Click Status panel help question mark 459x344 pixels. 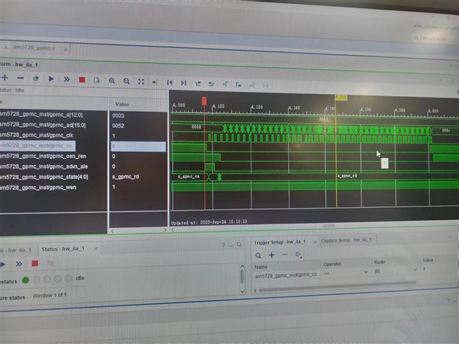223,244
